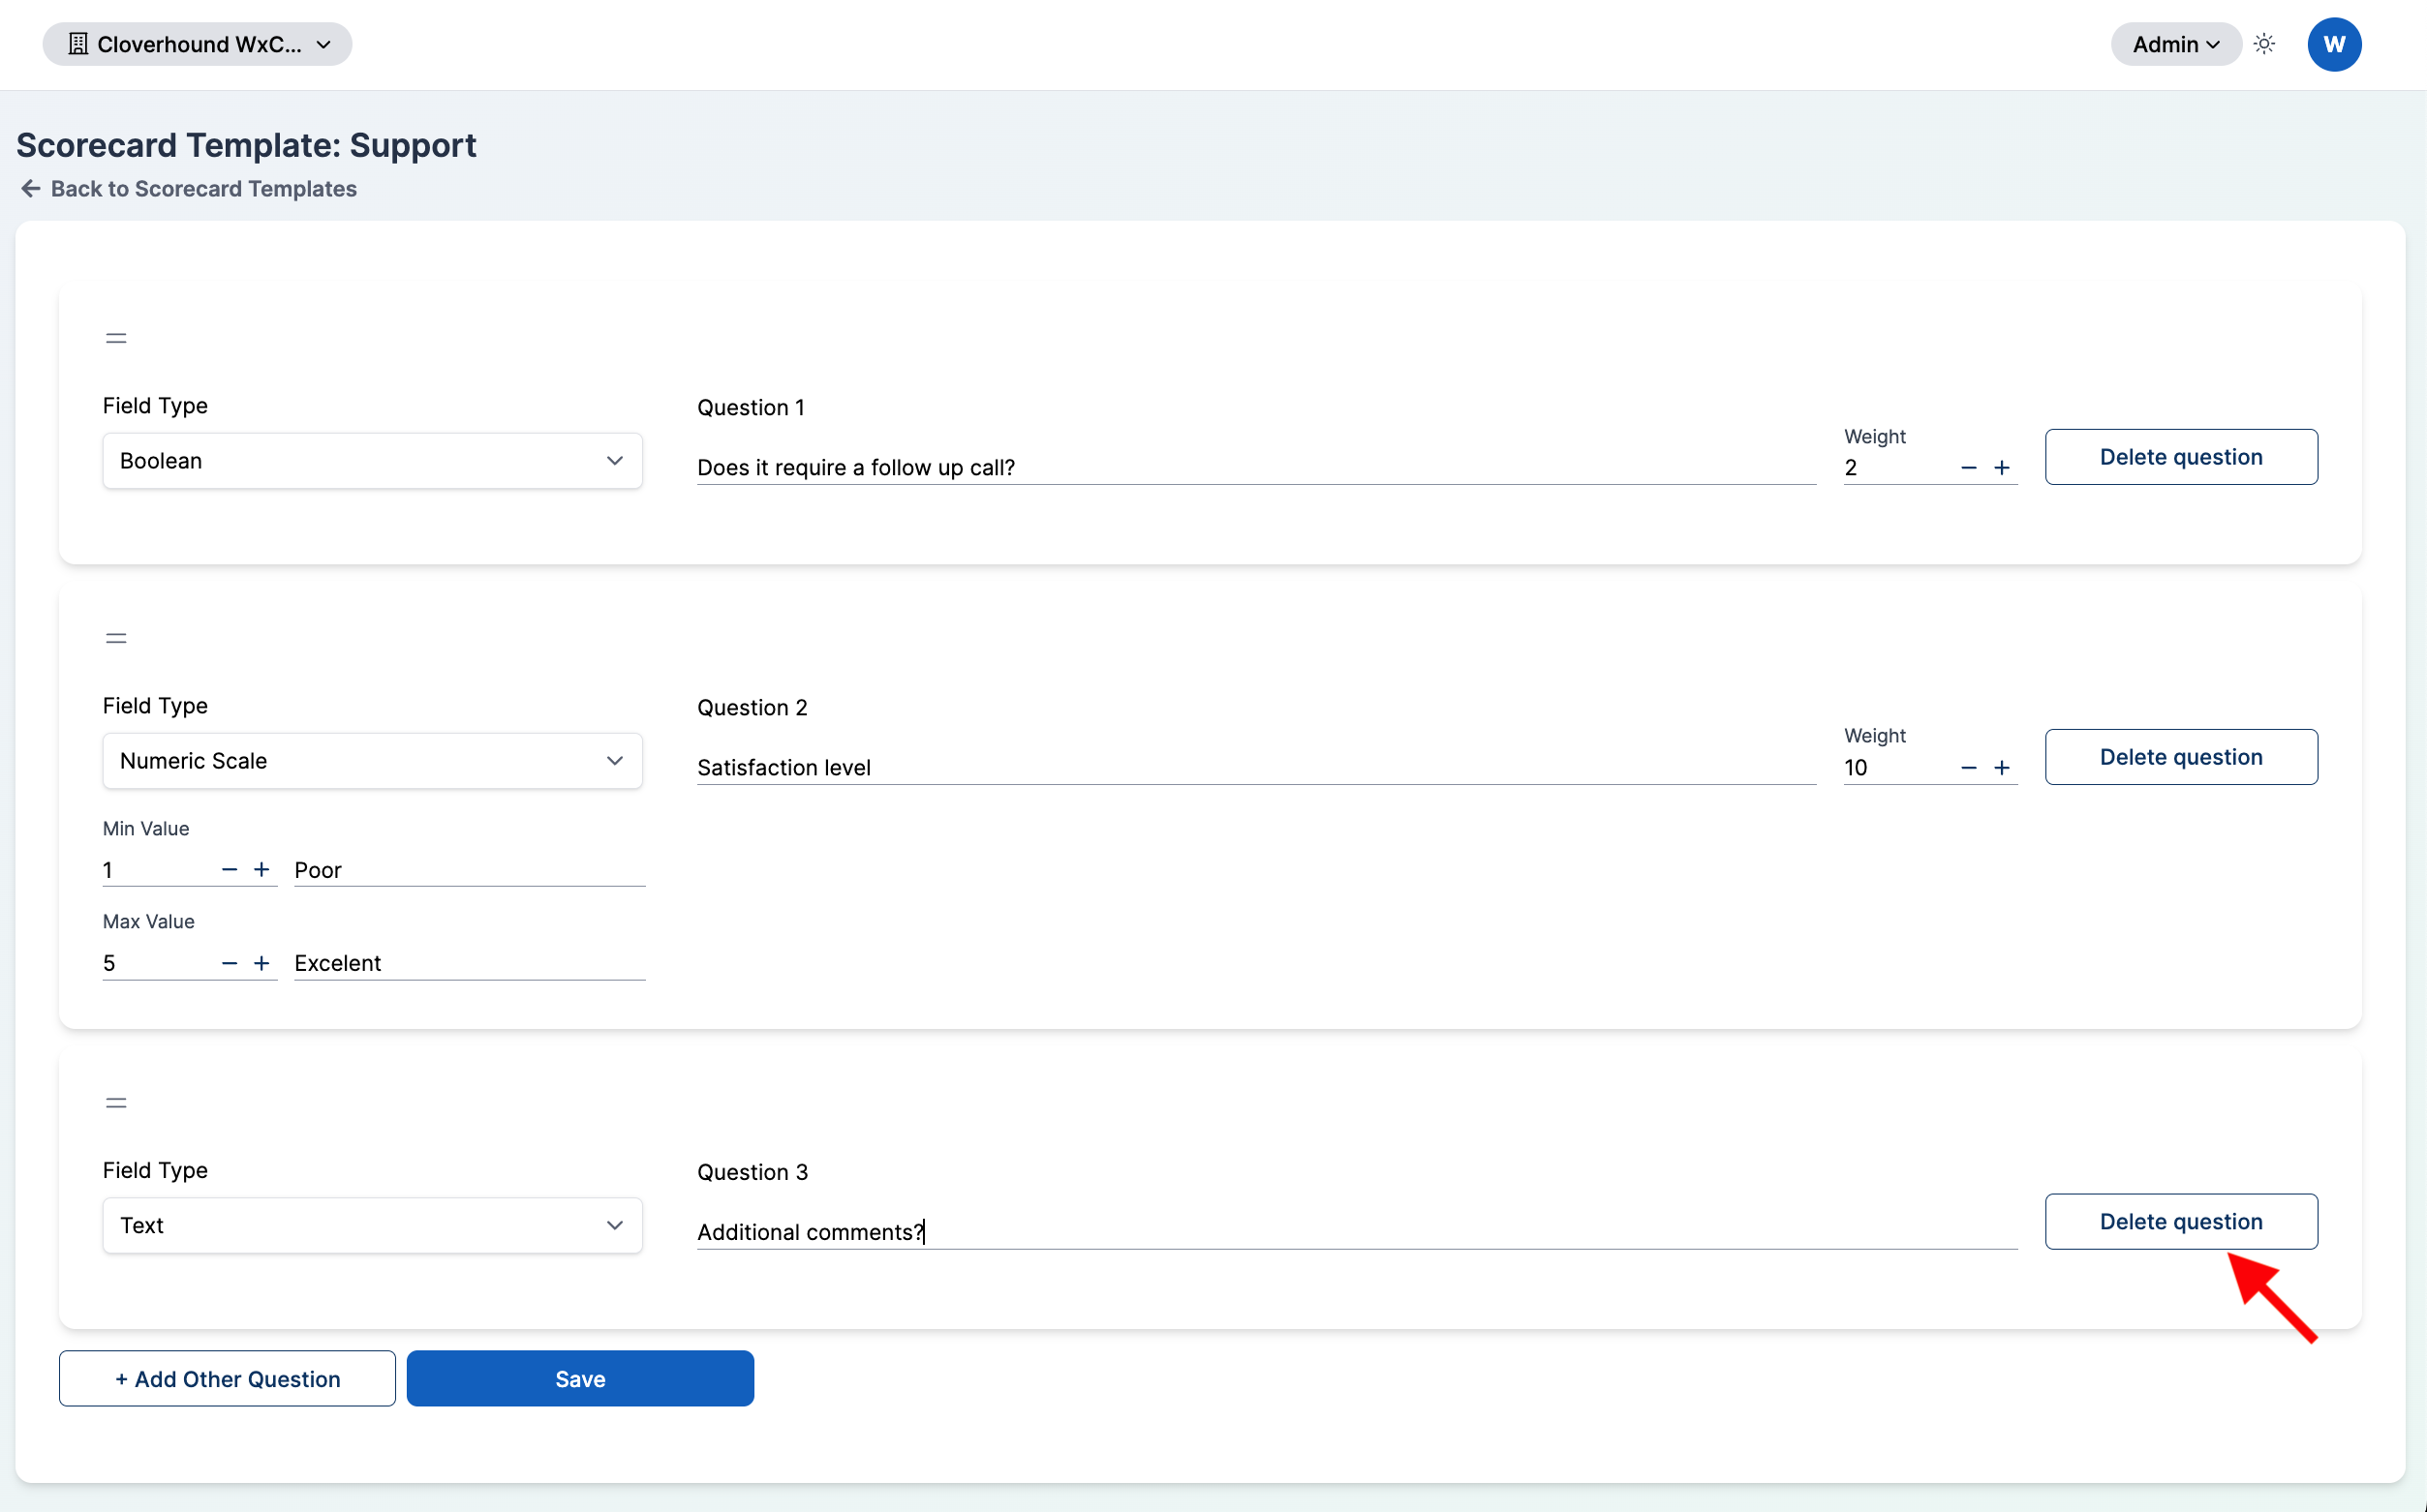Click the drag handle for Question 1
This screenshot has height=1512, width=2427.
point(116,338)
